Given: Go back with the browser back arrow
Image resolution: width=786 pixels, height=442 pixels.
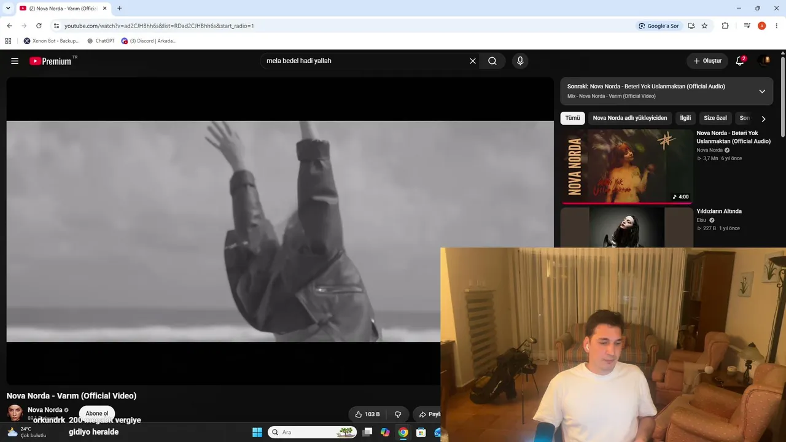Looking at the screenshot, I should (9, 26).
